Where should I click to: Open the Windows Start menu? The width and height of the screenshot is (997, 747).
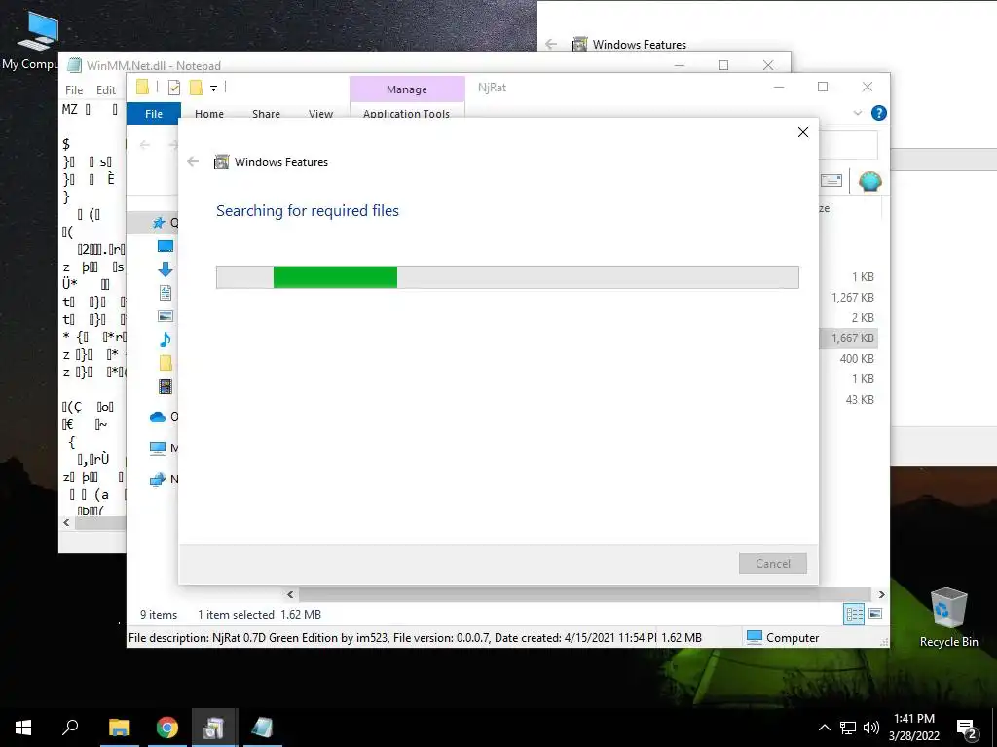pyautogui.click(x=23, y=728)
